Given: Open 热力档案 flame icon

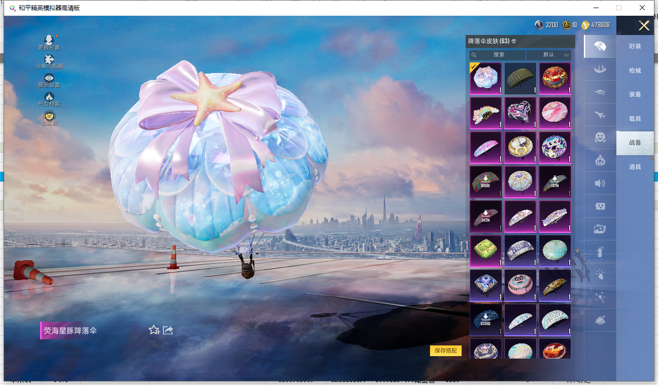Looking at the screenshot, I should (x=49, y=96).
